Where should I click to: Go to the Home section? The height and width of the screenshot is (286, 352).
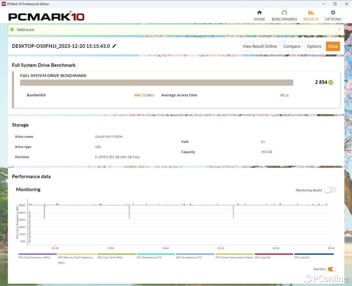pyautogui.click(x=259, y=15)
